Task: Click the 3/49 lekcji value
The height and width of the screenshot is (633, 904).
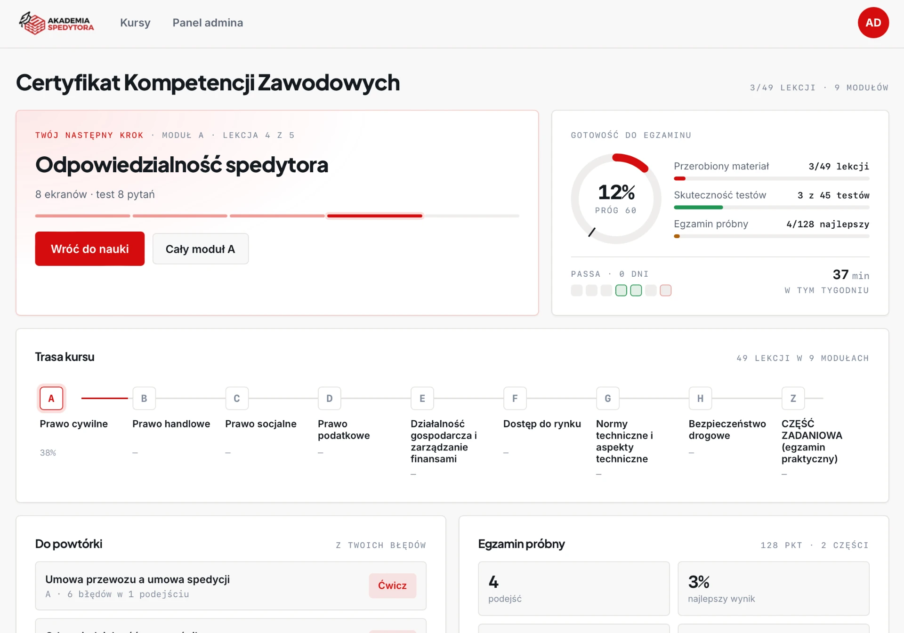Action: tap(839, 166)
